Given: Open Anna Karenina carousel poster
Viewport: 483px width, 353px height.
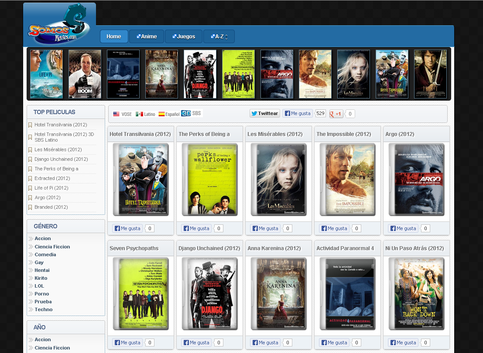Looking at the screenshot, I should pyautogui.click(x=161, y=74).
